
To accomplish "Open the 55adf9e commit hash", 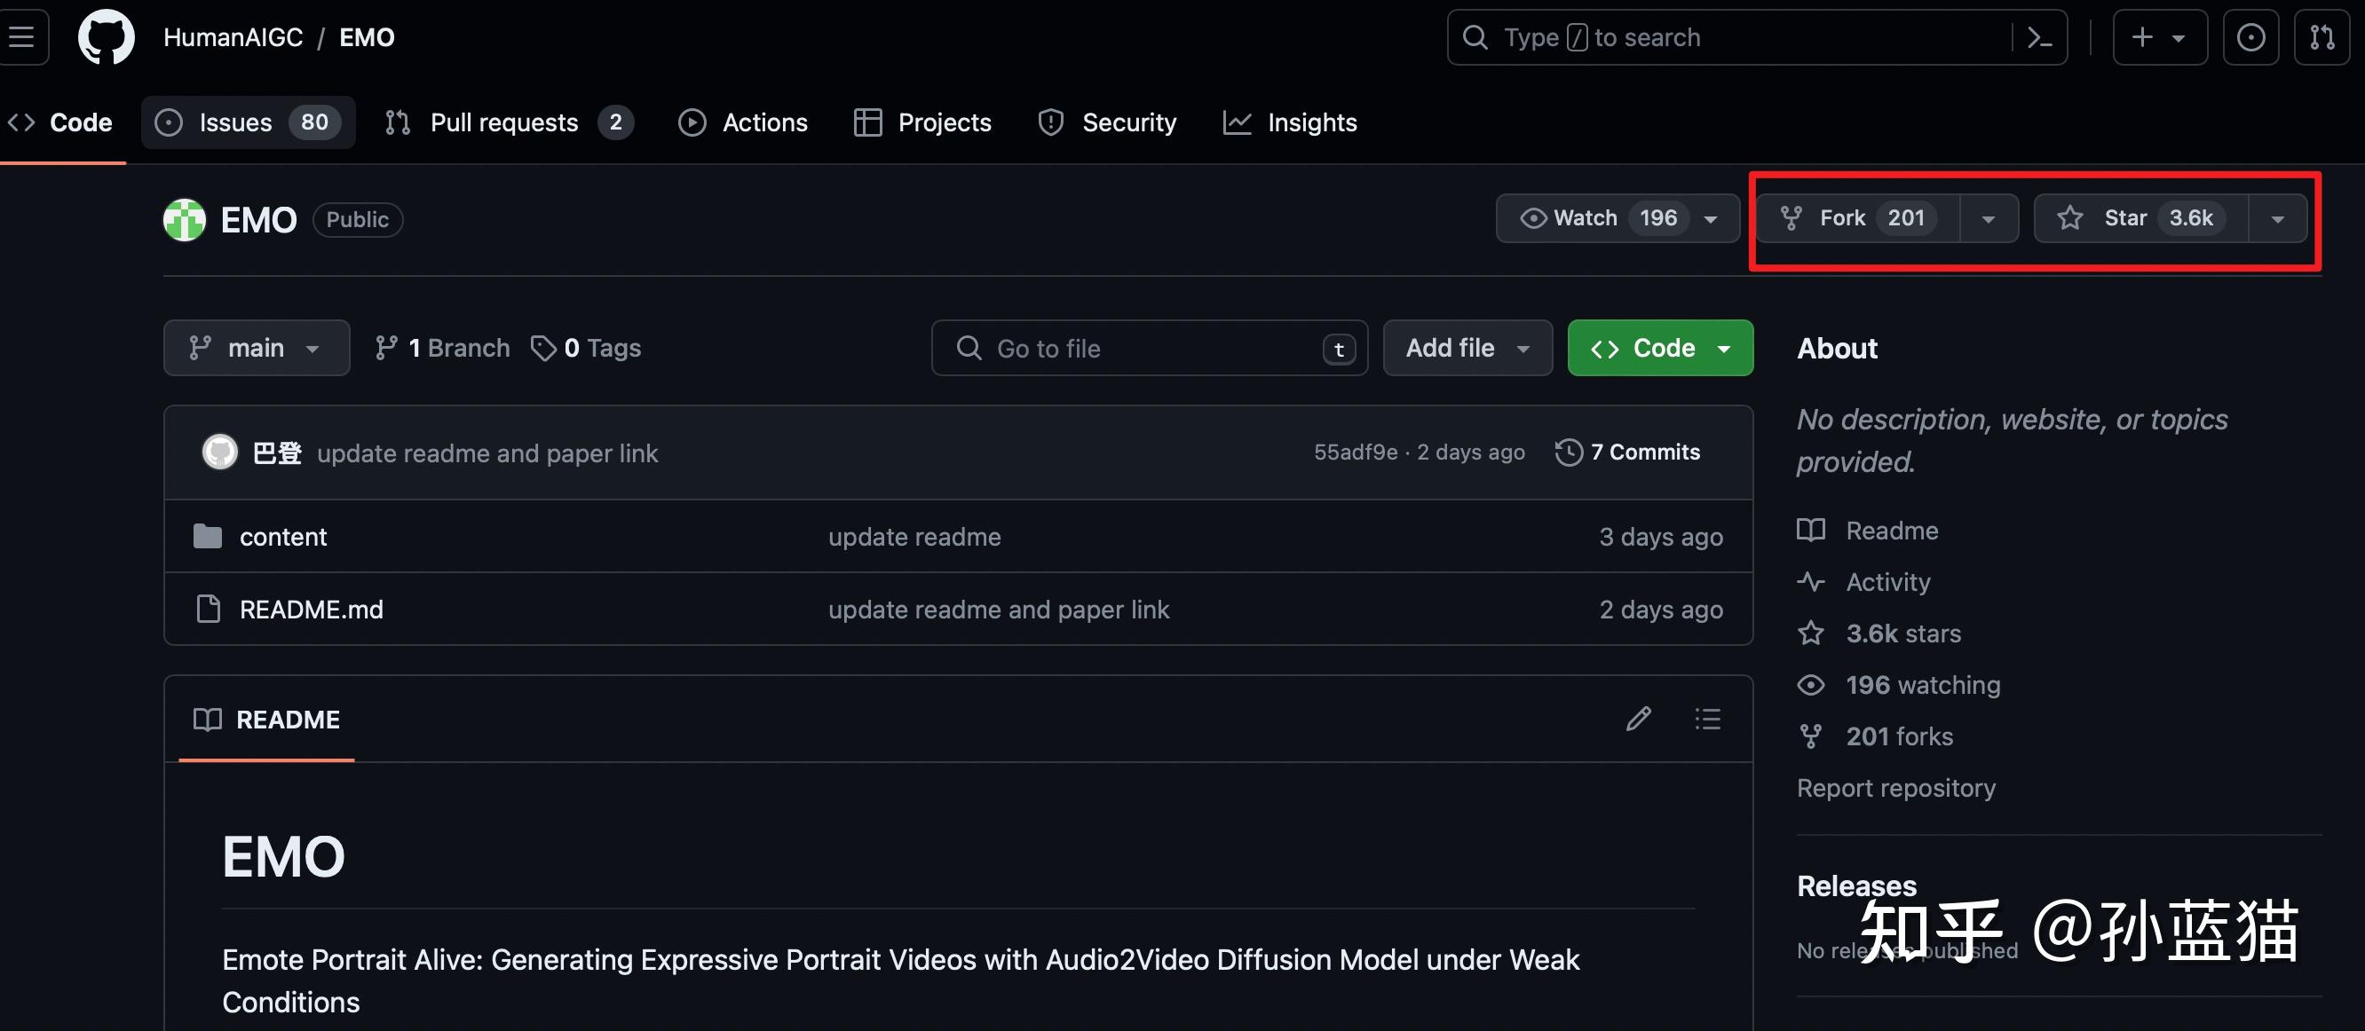I will (x=1355, y=453).
